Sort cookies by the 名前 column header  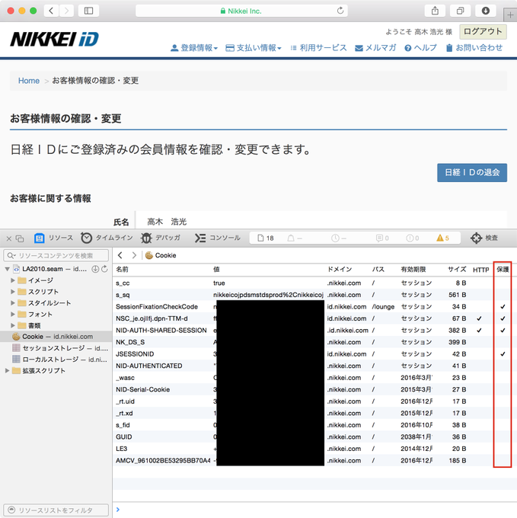162,269
